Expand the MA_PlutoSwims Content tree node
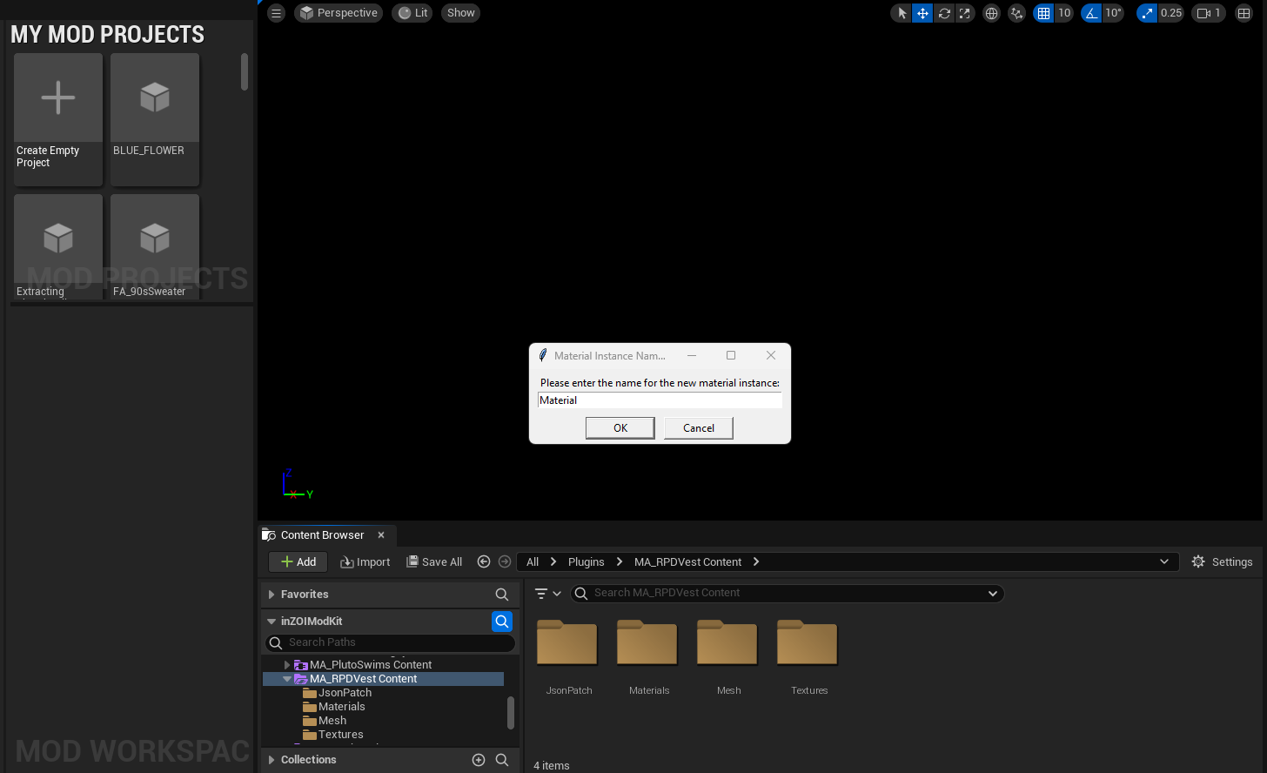1267x773 pixels. (x=287, y=665)
